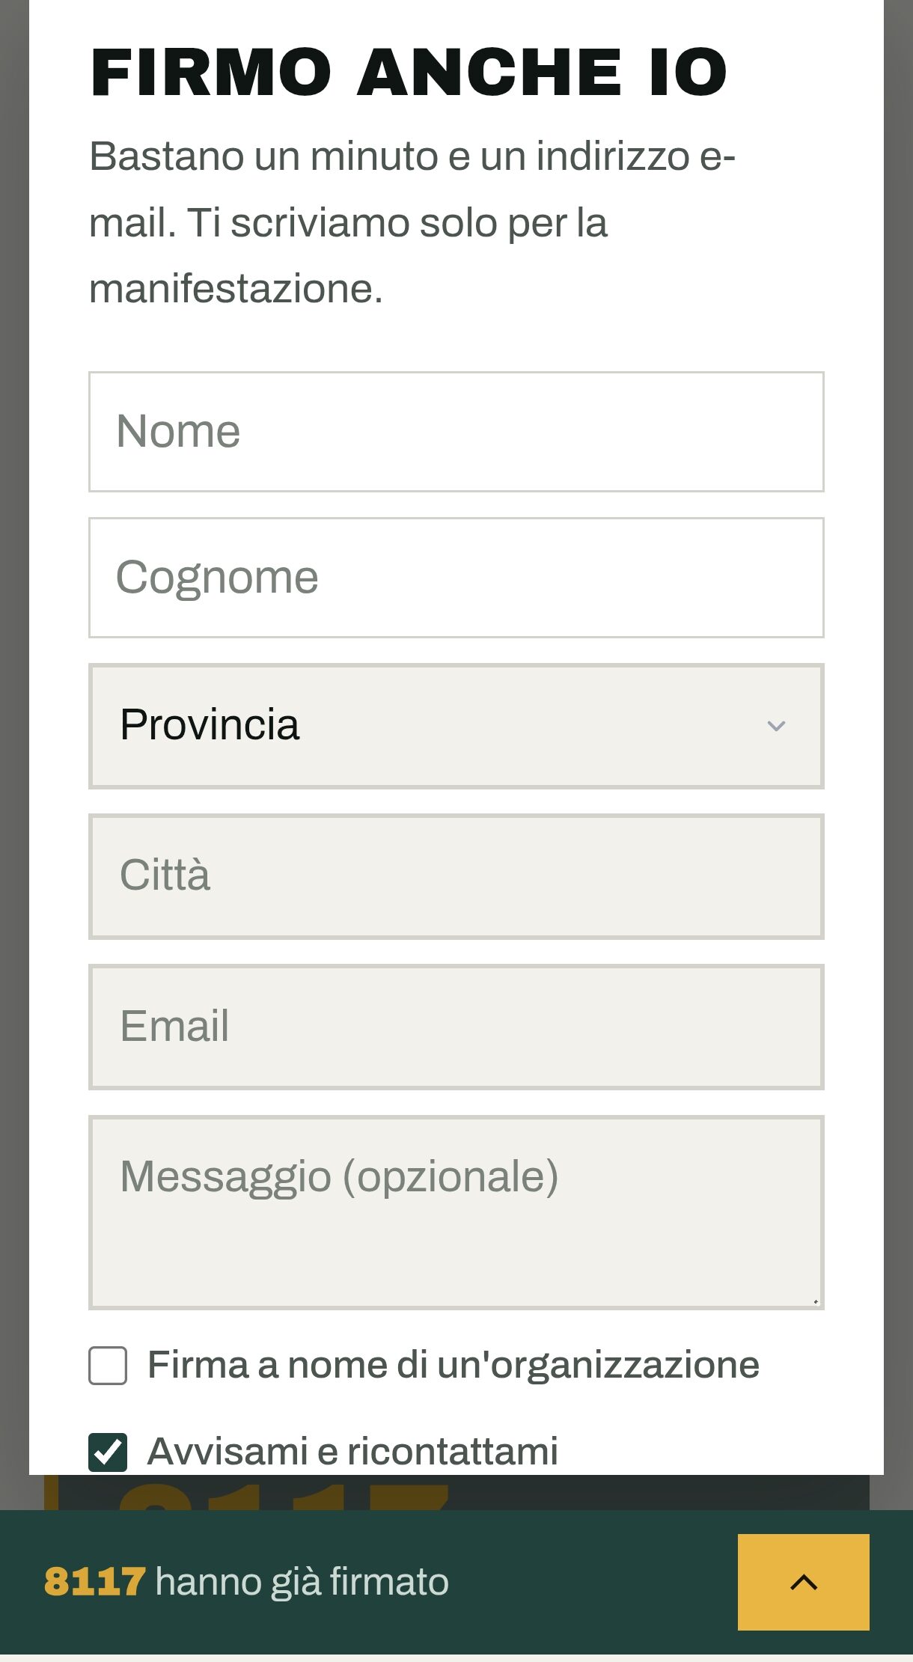Focus the Città input field

456,876
